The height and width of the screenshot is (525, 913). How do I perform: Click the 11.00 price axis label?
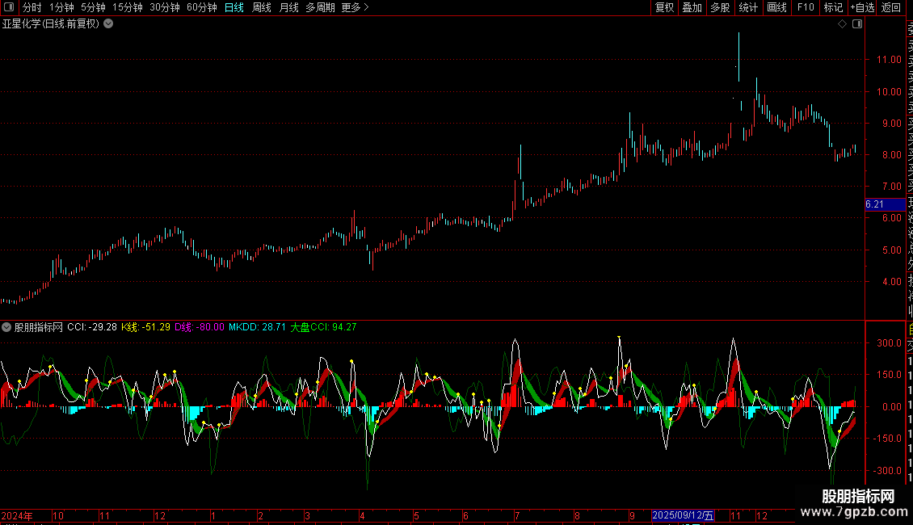889,60
